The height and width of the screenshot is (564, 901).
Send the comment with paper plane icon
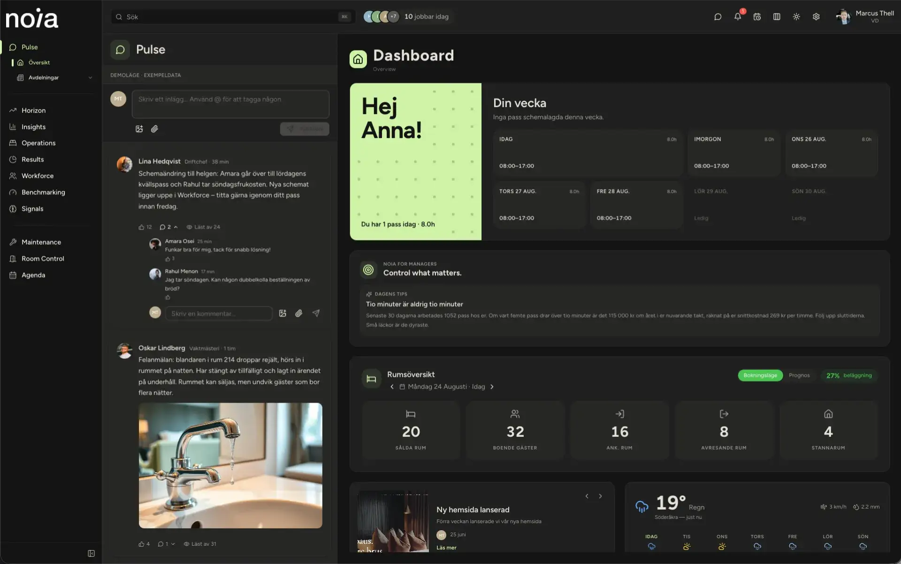point(316,313)
